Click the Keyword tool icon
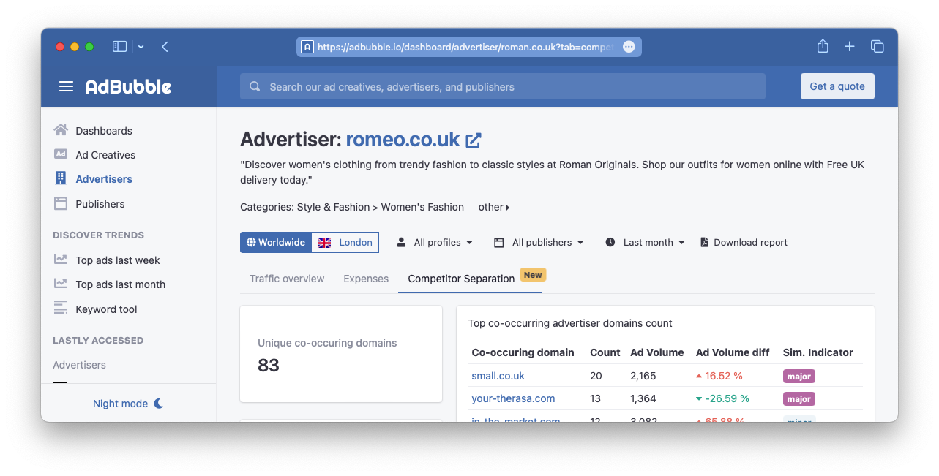The height and width of the screenshot is (476, 939). coord(61,309)
